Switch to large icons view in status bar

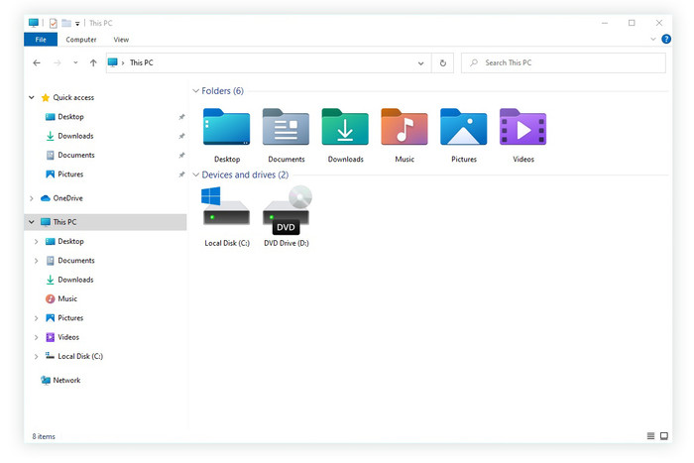point(664,436)
